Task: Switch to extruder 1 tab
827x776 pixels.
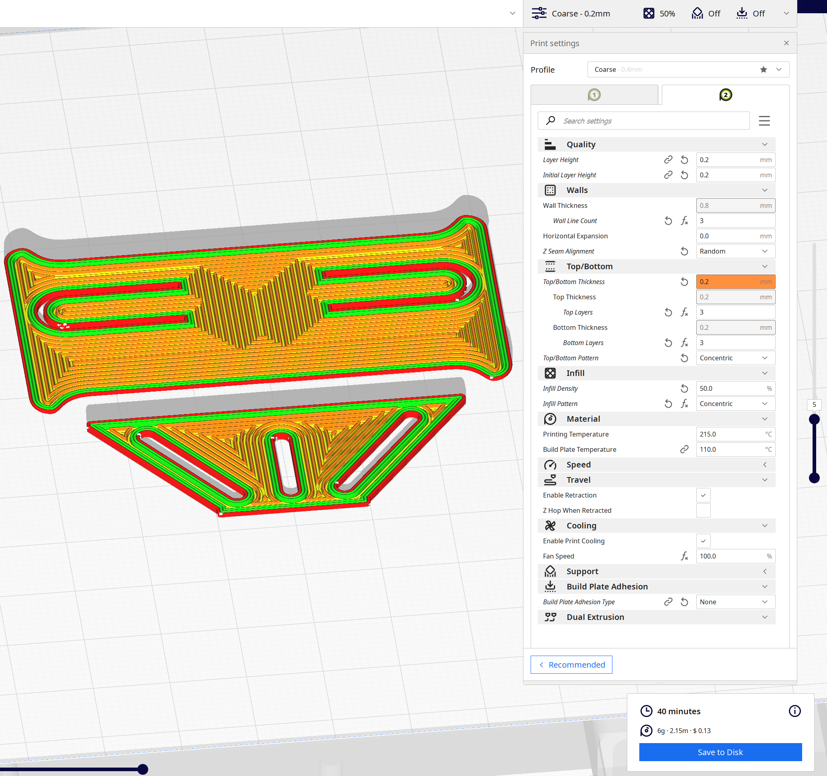Action: (x=594, y=95)
